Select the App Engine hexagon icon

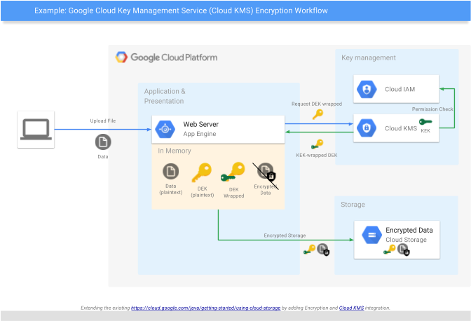coord(165,128)
